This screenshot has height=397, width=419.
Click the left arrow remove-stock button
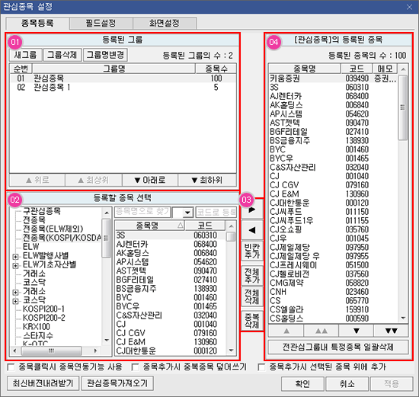(252, 230)
